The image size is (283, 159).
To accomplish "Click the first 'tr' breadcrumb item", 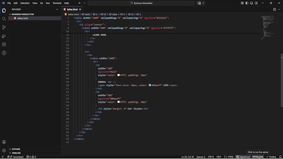I will tap(95, 15).
